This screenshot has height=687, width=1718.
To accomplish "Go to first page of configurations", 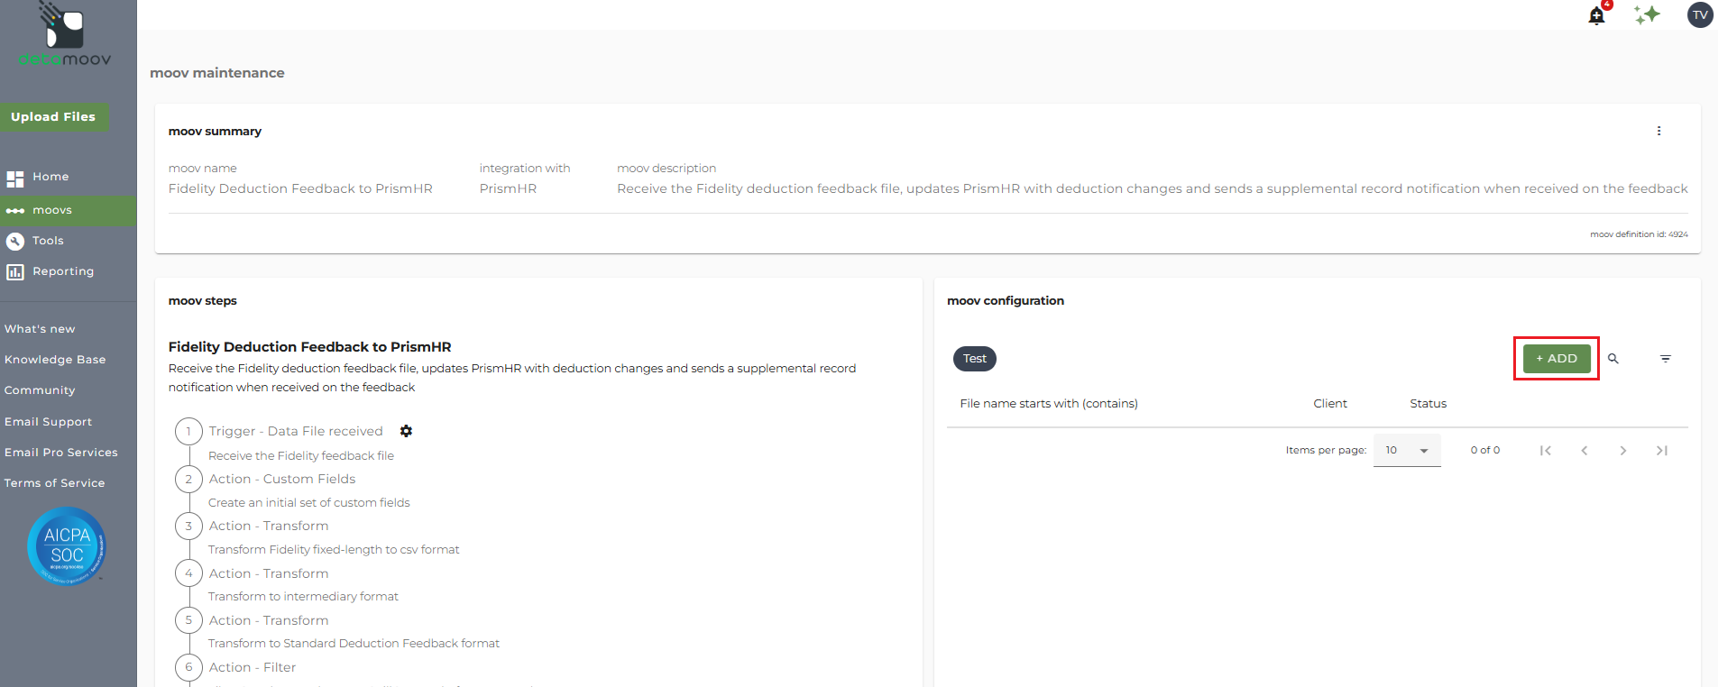I will pos(1546,451).
